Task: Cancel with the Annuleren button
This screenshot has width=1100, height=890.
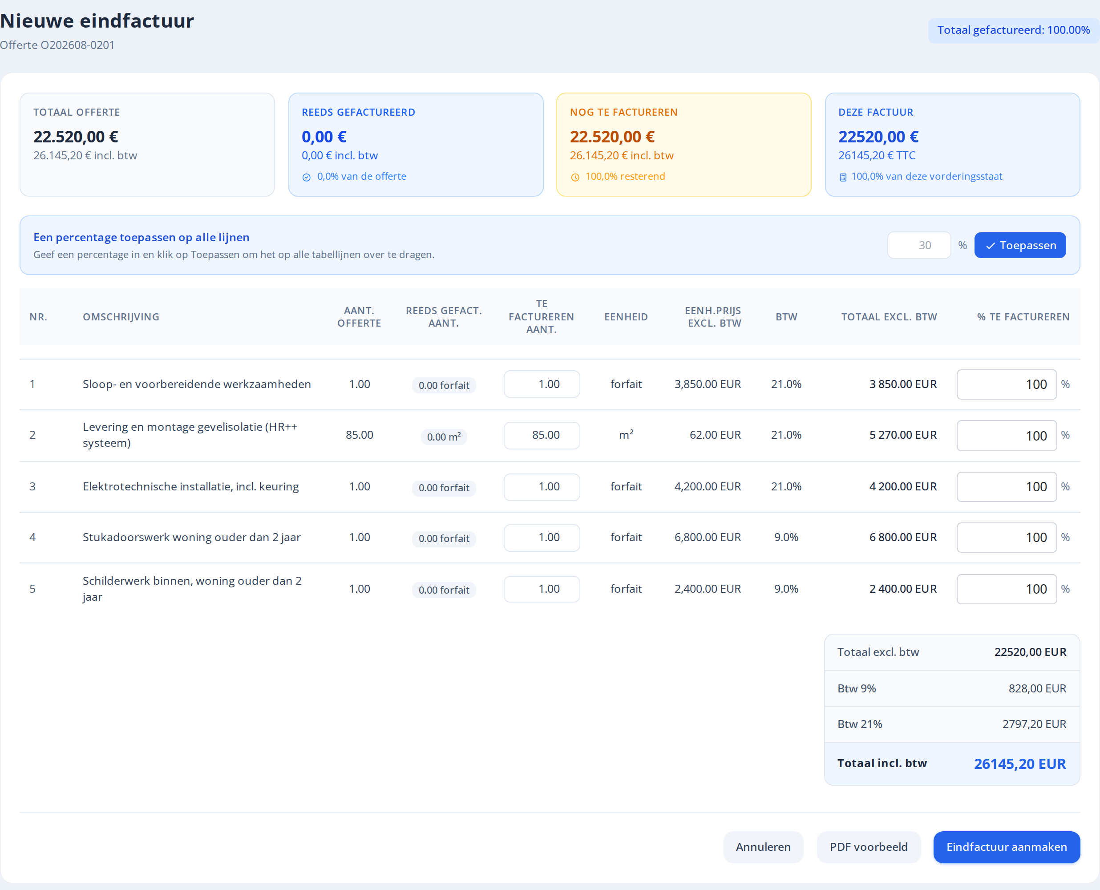Action: [763, 847]
